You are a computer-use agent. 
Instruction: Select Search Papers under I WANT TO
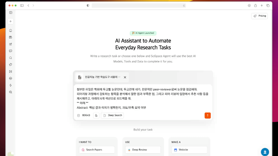pyautogui.click(x=97, y=150)
